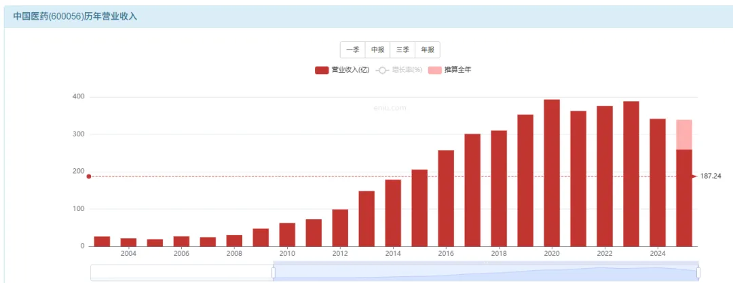Screen dimensions: 733x283
Task: Click the left handle of the zoom slider
Action: 274,273
